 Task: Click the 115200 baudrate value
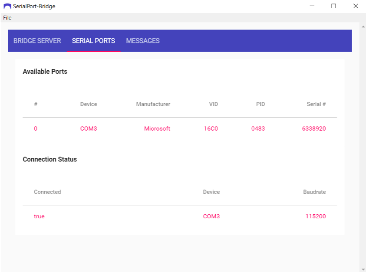[x=316, y=216]
